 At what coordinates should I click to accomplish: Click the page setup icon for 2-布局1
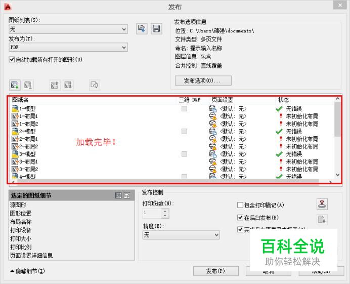[213, 139]
